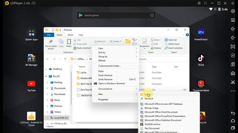The height and width of the screenshot is (133, 238).
Task: Click Paste icon in ribbon
Action: 69,41
